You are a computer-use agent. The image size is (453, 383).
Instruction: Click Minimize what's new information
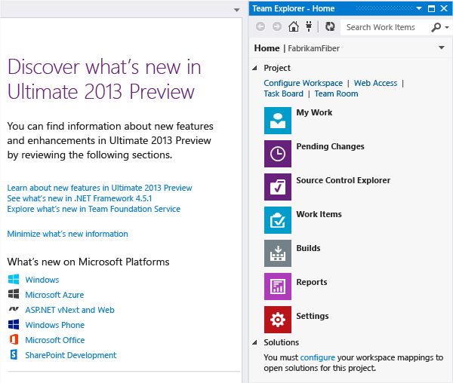(x=68, y=234)
